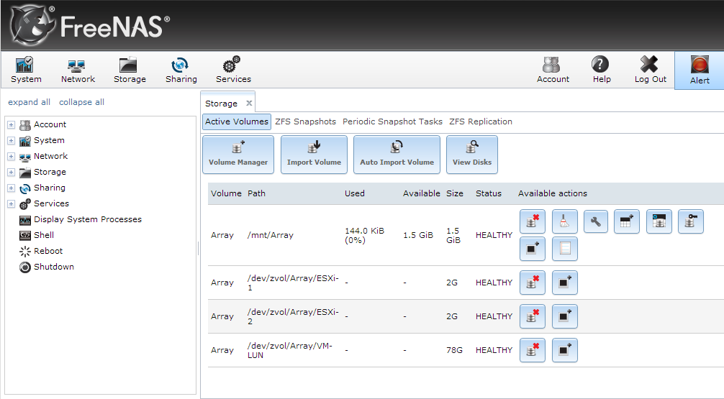
Task: Click the Volume Manager button
Action: point(237,155)
